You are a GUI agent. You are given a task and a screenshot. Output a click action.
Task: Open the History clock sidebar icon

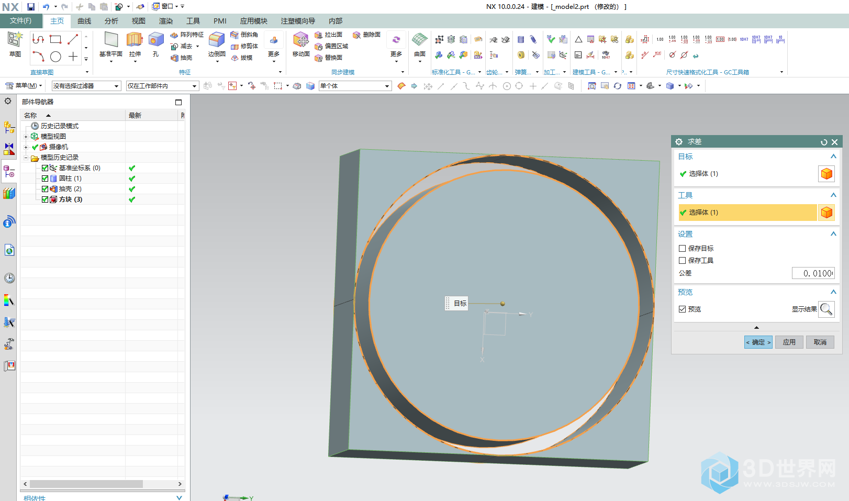[x=9, y=278]
